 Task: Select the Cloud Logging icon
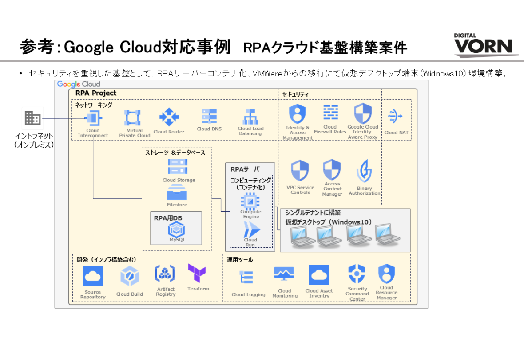coord(246,277)
